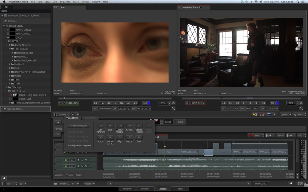Click the Create ConnectFX button
Screen dimensions: 308x192
[79, 126]
